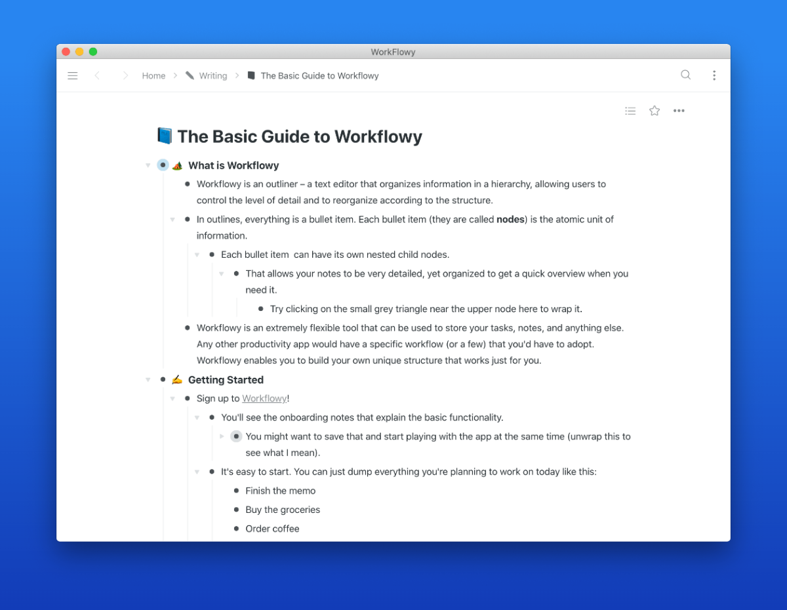Click the writing hand emoji by Getting Started
This screenshot has width=787, height=610.
point(177,380)
